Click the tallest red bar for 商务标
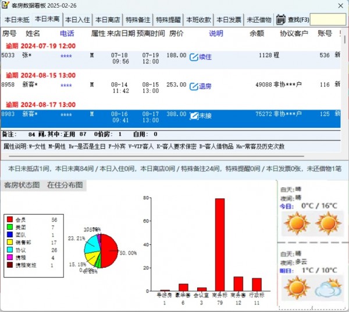 pyautogui.click(x=220, y=244)
